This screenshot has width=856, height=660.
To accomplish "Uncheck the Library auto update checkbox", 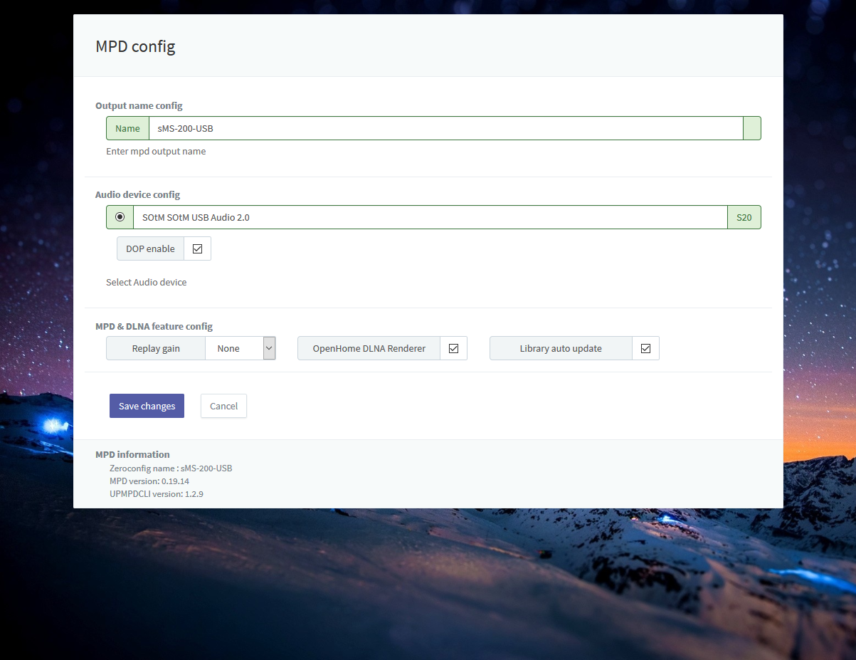I will point(645,348).
